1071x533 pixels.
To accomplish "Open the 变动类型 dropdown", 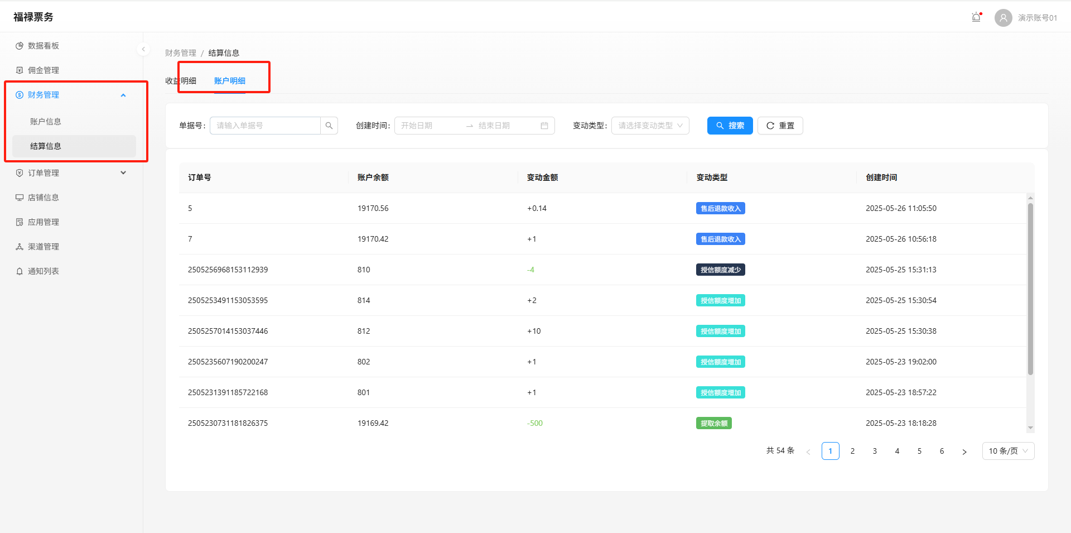I will 650,126.
